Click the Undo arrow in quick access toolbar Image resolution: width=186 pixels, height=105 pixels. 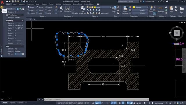[x=27, y=1]
